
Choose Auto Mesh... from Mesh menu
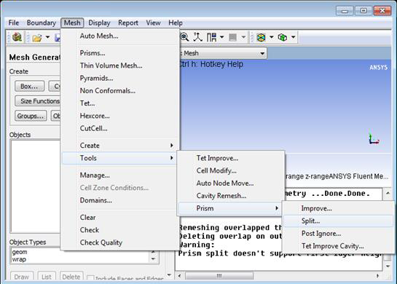coord(119,36)
